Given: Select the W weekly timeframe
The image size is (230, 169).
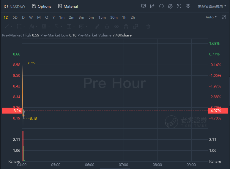Looking at the screenshot, I should point(31,17).
